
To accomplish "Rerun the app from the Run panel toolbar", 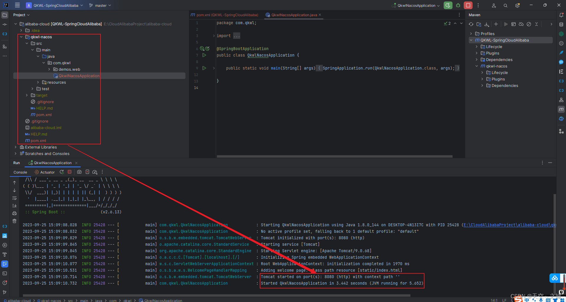I will 62,172.
